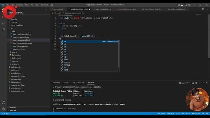Split the terminal panel
This screenshot has width=210, height=118.
(193, 83)
